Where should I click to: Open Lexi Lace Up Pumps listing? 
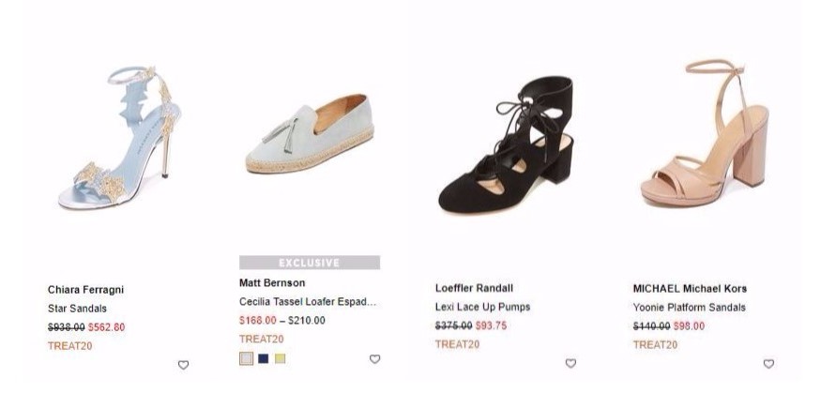coord(482,307)
